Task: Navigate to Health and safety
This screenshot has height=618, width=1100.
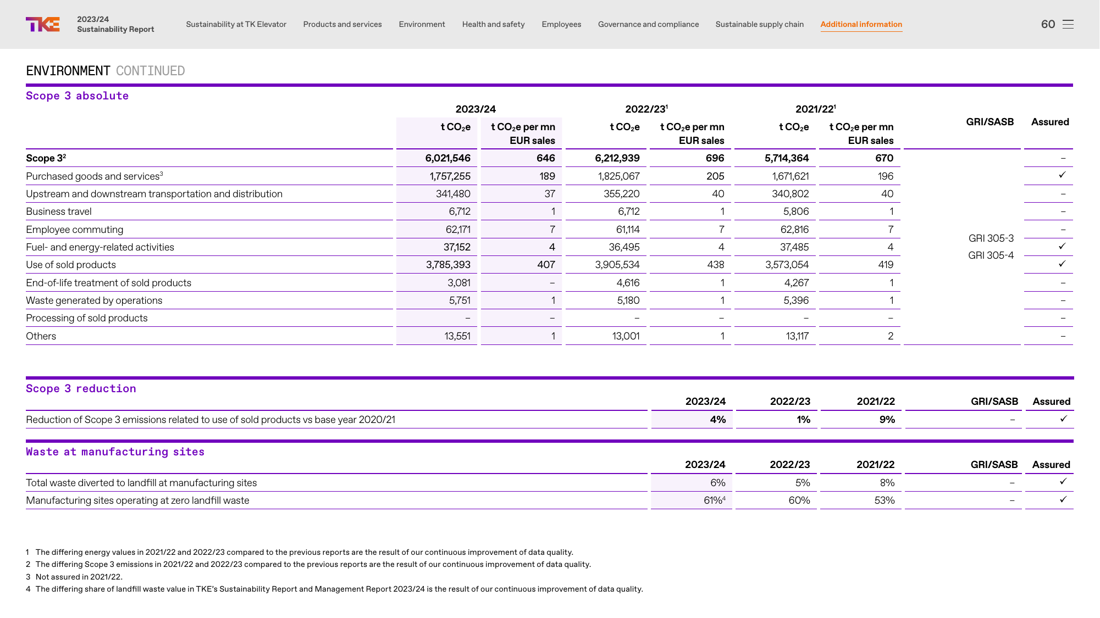Action: [493, 24]
